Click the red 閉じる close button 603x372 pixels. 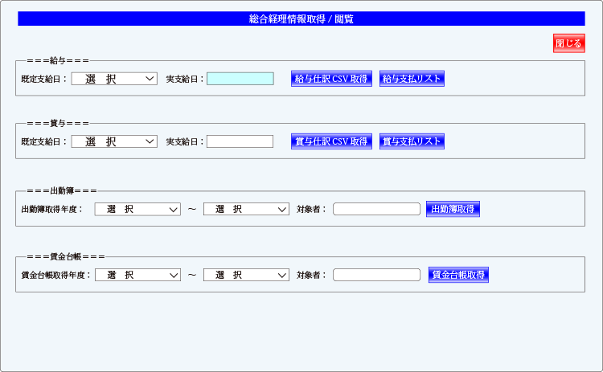pos(568,43)
